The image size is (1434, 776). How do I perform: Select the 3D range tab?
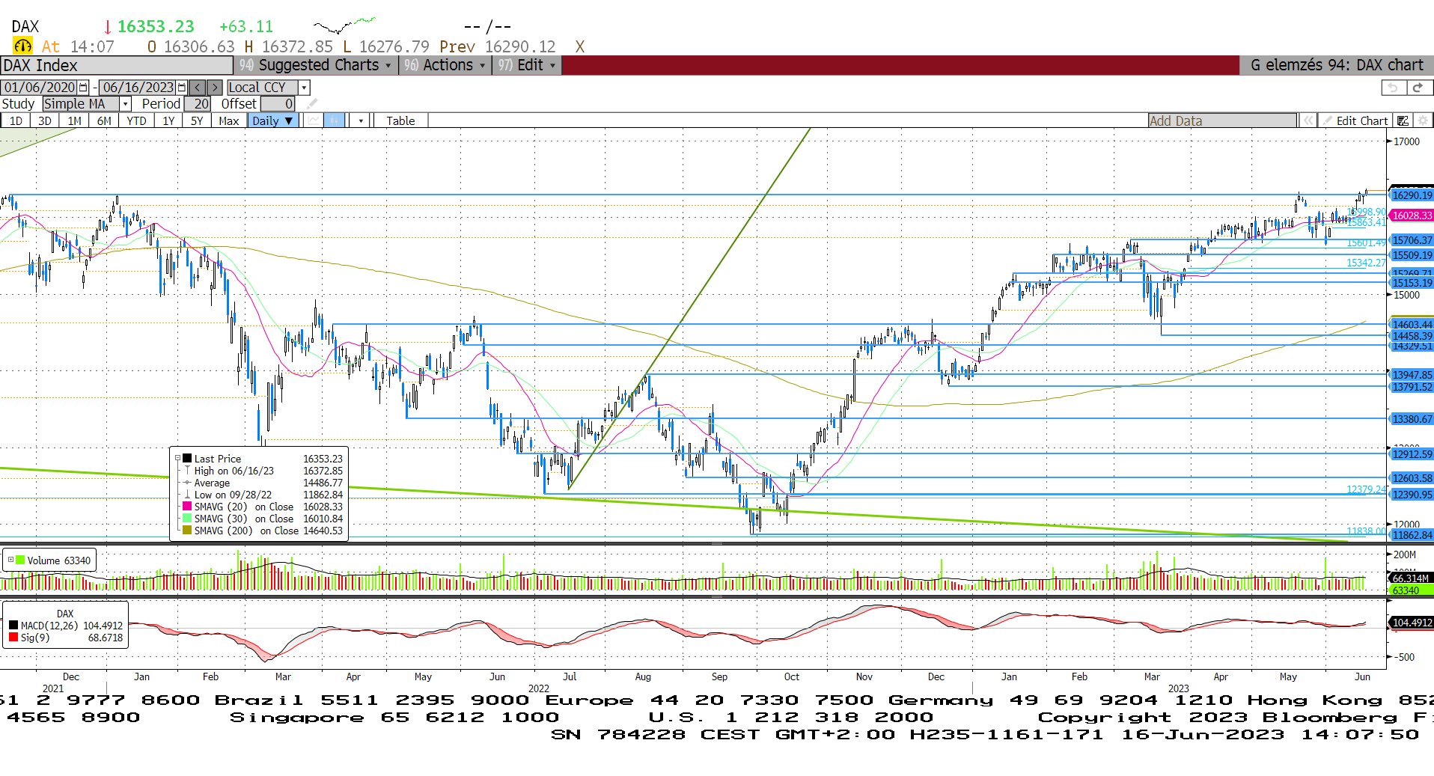tap(45, 120)
